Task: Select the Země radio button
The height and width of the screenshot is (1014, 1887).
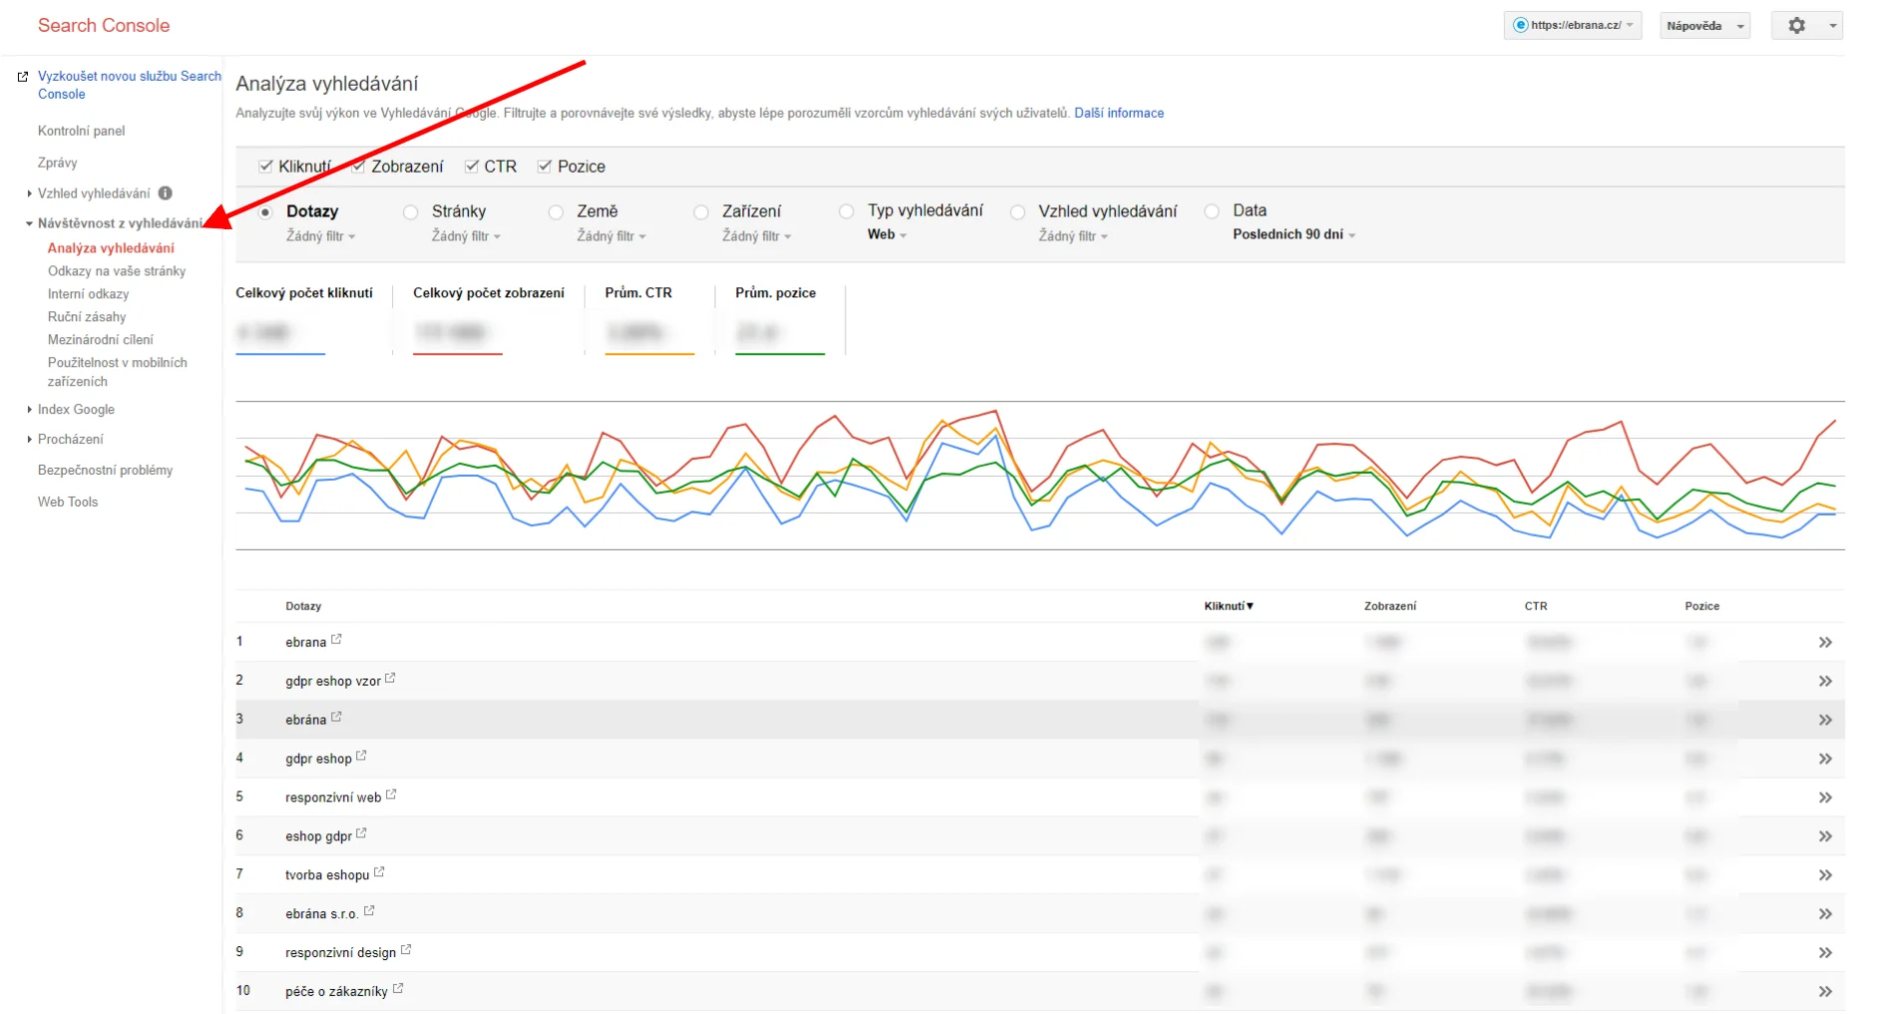Action: coord(557,212)
